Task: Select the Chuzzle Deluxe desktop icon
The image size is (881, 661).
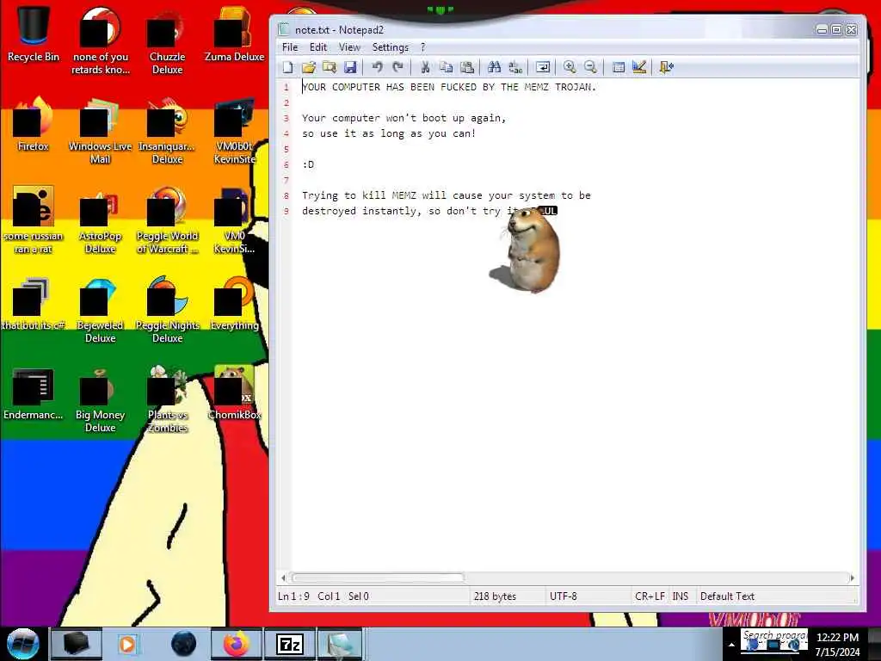Action: click(167, 40)
